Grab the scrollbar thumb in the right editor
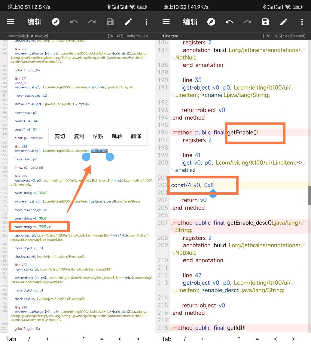Image resolution: width=311 pixels, height=345 pixels. click(309, 195)
